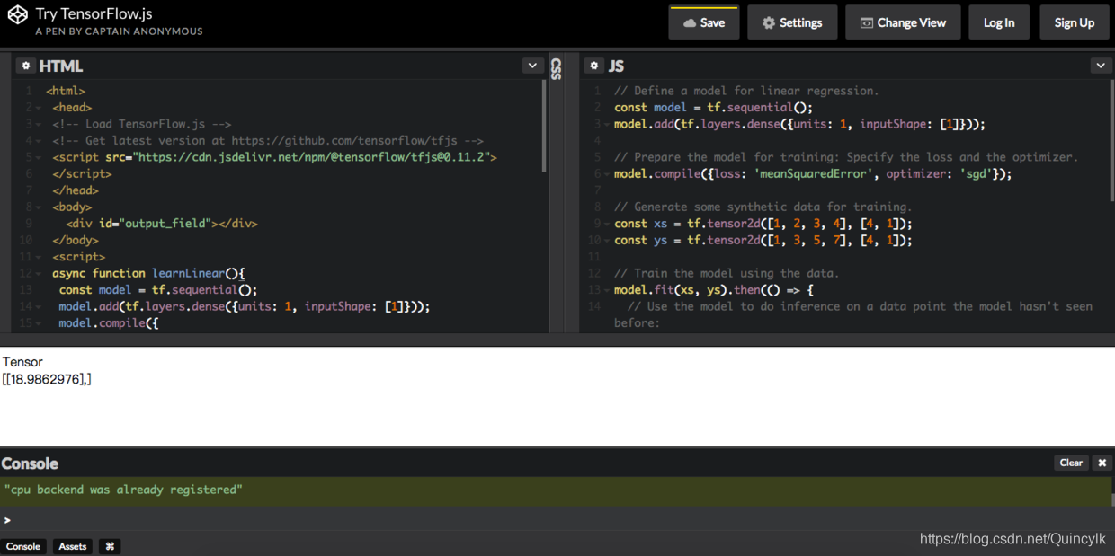This screenshot has height=556, width=1115.
Task: Open JS editor settings gear
Action: point(593,66)
